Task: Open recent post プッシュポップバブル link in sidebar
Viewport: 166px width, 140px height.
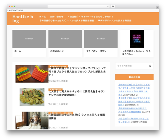Action: 134,90
